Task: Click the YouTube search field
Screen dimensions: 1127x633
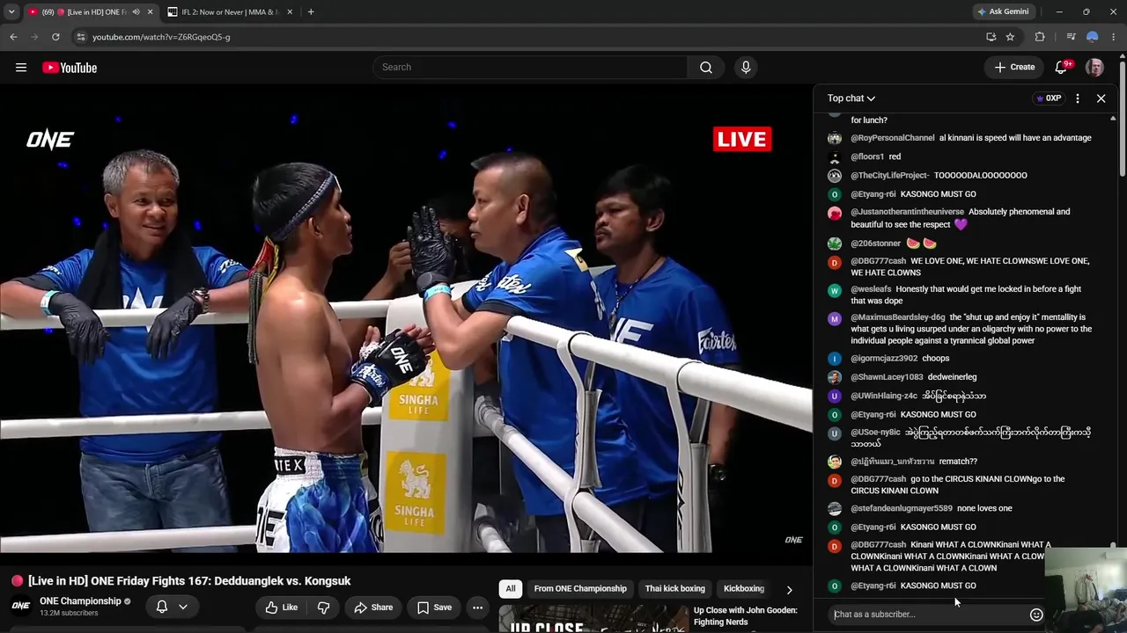Action: (x=531, y=68)
